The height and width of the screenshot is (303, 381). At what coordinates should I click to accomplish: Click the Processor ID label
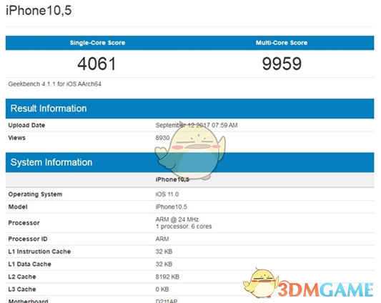tap(28, 239)
